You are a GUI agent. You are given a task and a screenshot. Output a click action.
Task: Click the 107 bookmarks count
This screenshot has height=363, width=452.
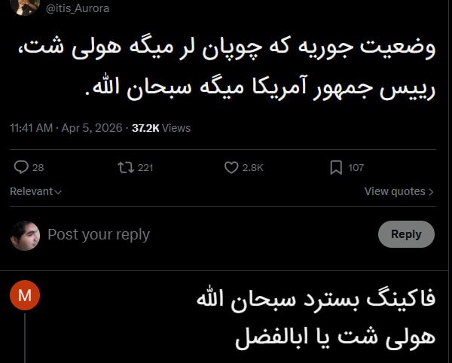[x=356, y=167]
